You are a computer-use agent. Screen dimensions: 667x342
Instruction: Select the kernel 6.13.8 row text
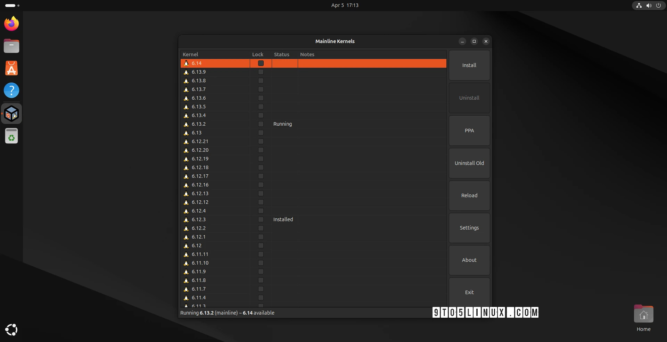pos(199,81)
